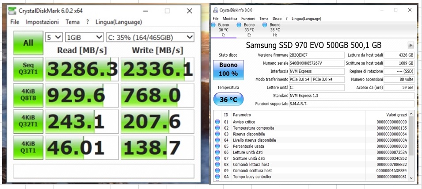Viewport: 422px width, 189px height.
Task: Run the 4KiB Q8T8 benchmark
Action: [28, 95]
